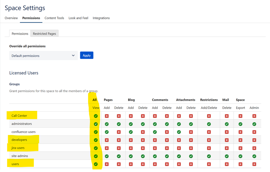Click the Licensed Users heading
Screen dimensions: 270x172
tap(24, 73)
